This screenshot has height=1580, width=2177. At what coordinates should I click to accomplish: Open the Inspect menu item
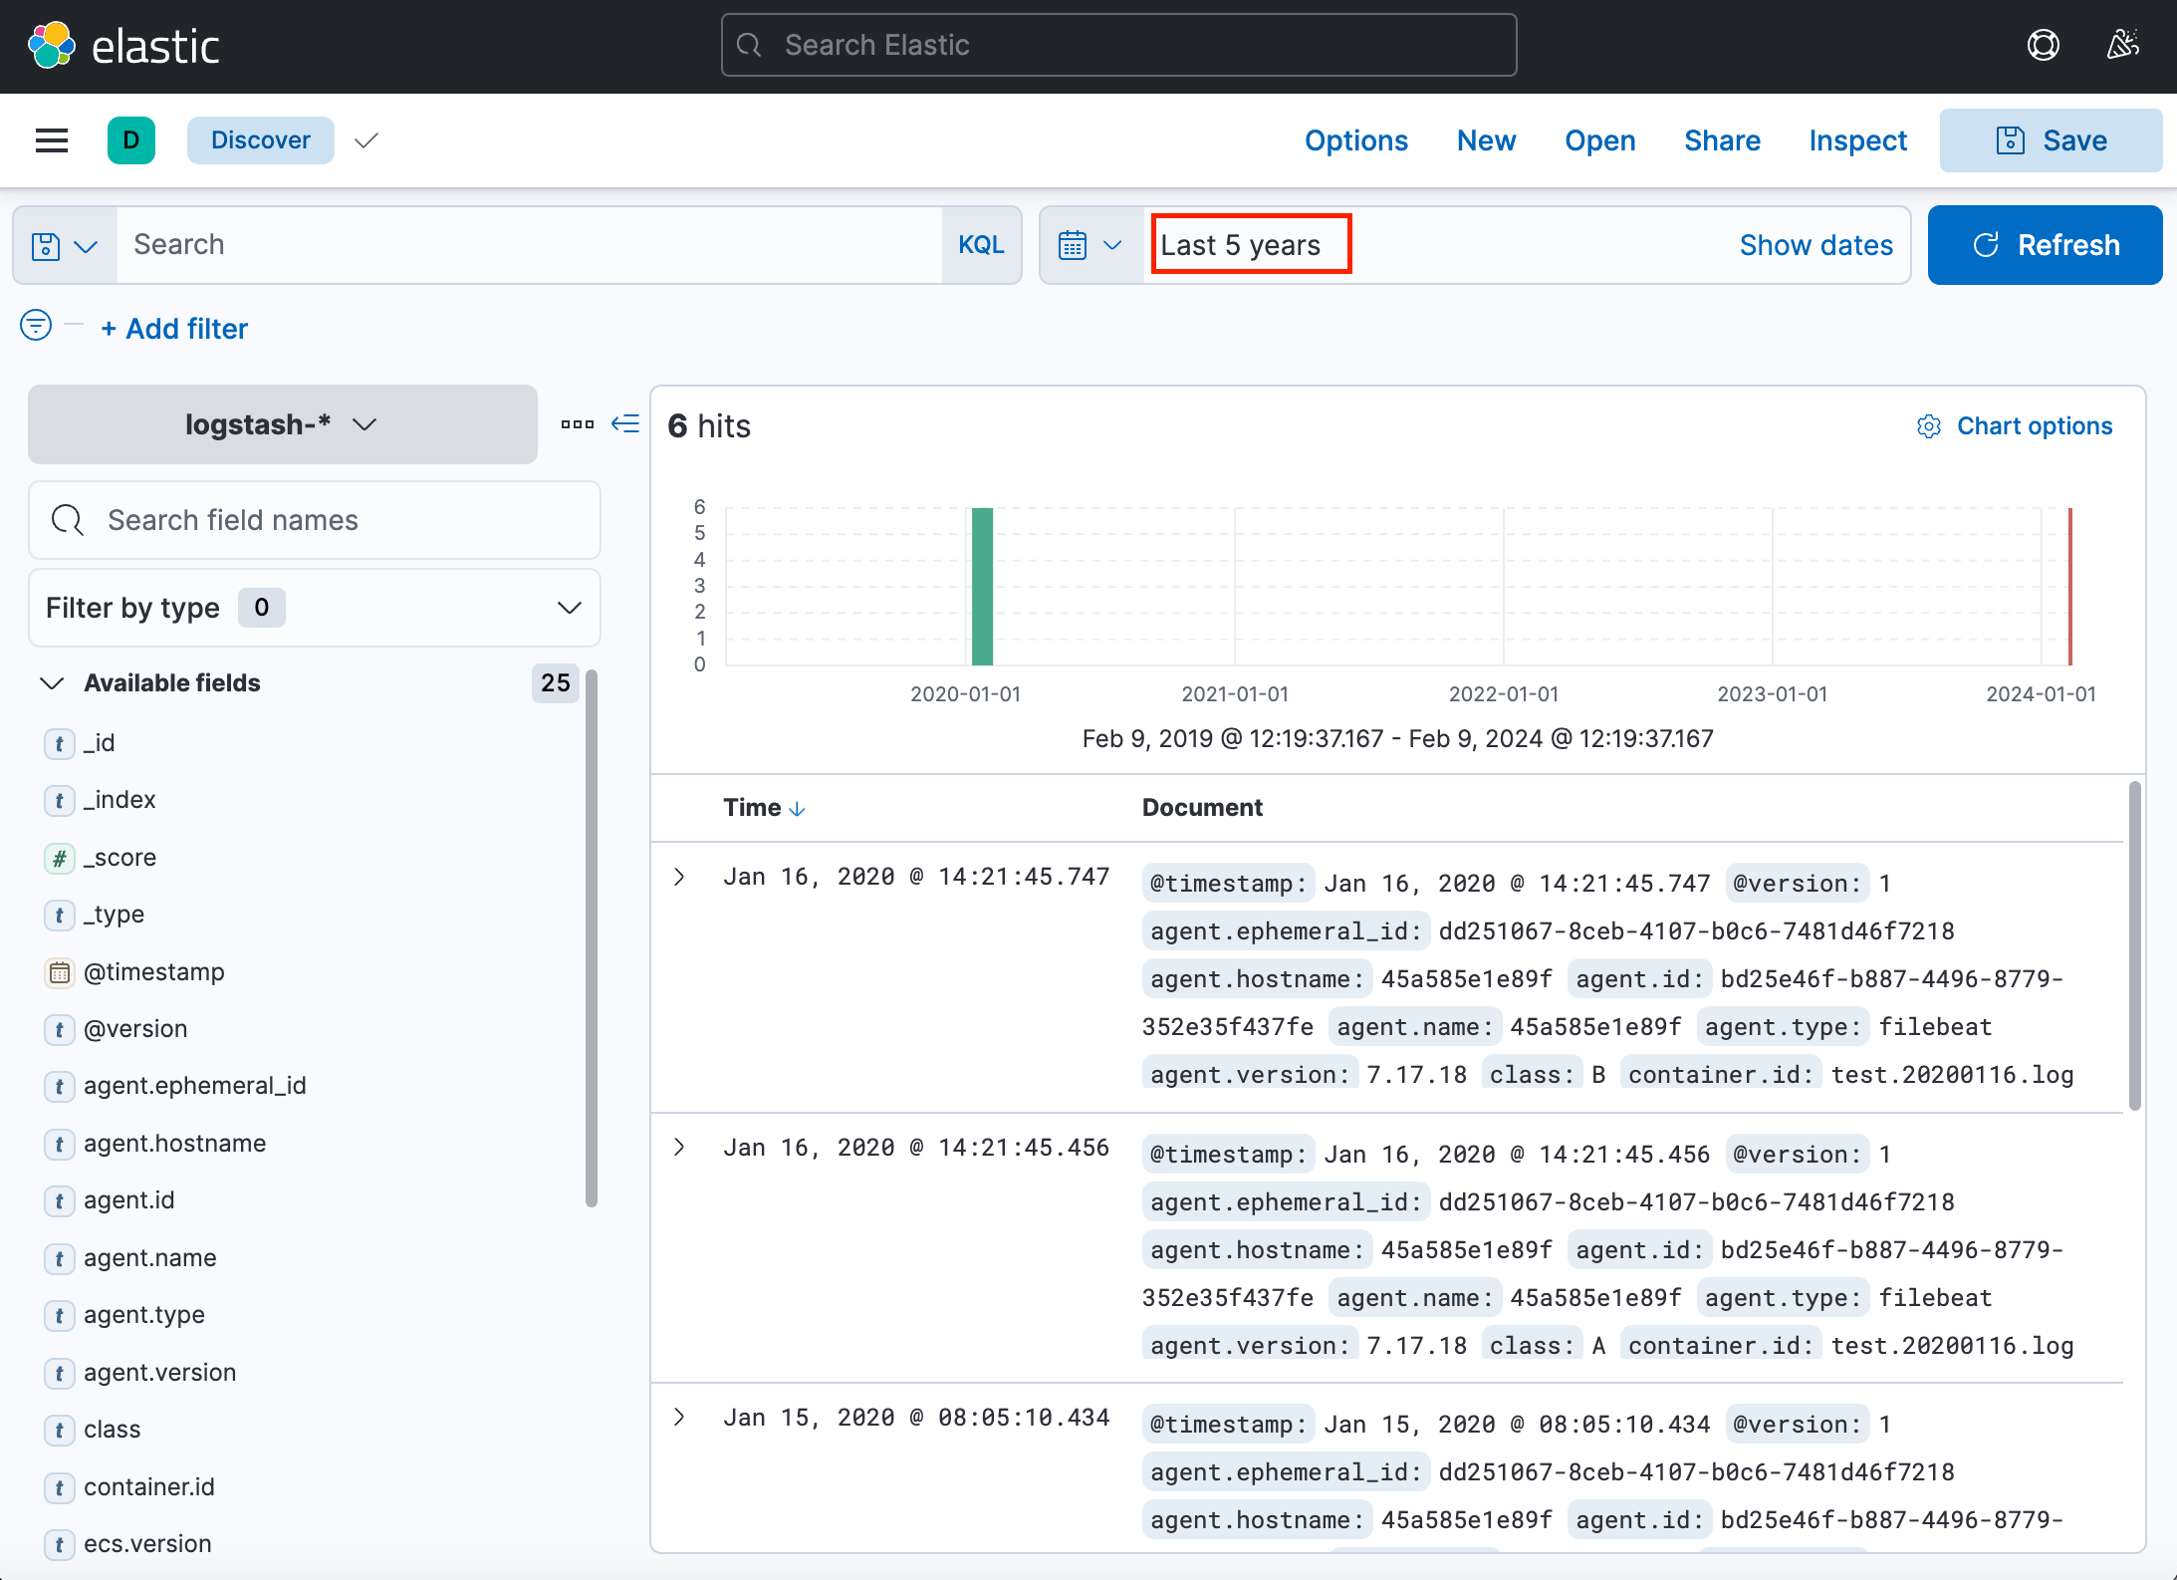pos(1857,140)
